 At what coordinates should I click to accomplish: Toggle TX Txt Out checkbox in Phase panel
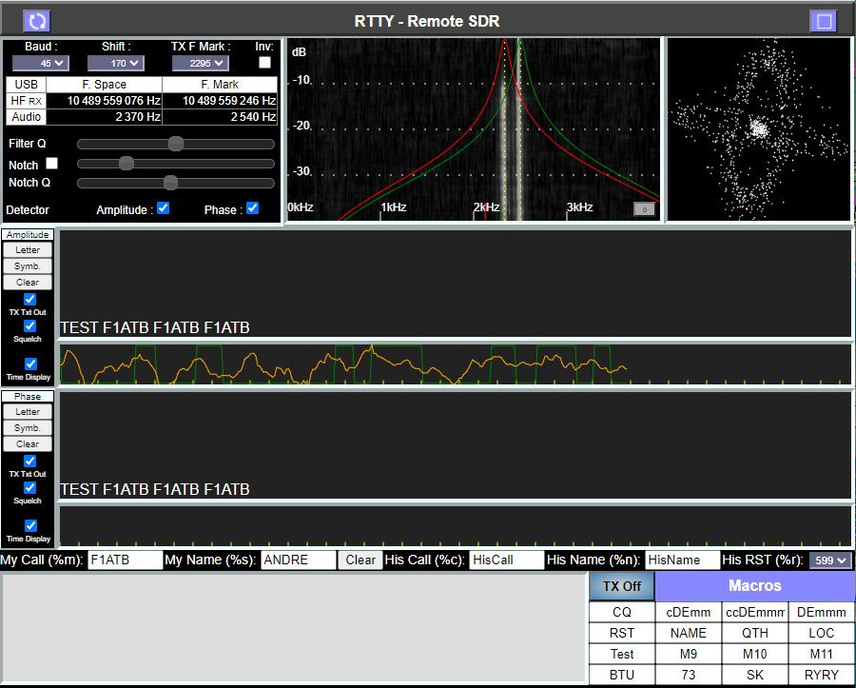click(30, 461)
